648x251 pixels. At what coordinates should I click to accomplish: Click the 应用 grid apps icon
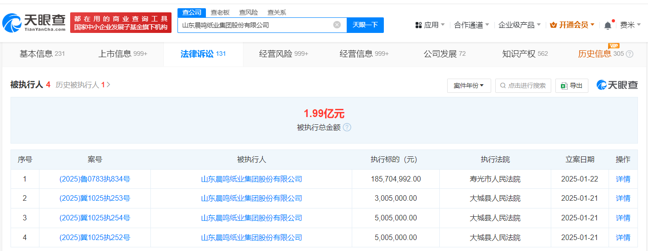pos(418,25)
